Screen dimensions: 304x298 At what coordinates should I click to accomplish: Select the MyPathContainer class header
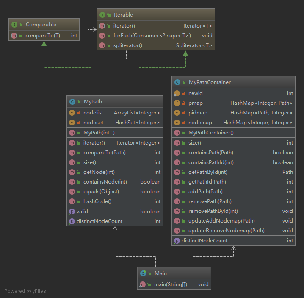(233, 82)
